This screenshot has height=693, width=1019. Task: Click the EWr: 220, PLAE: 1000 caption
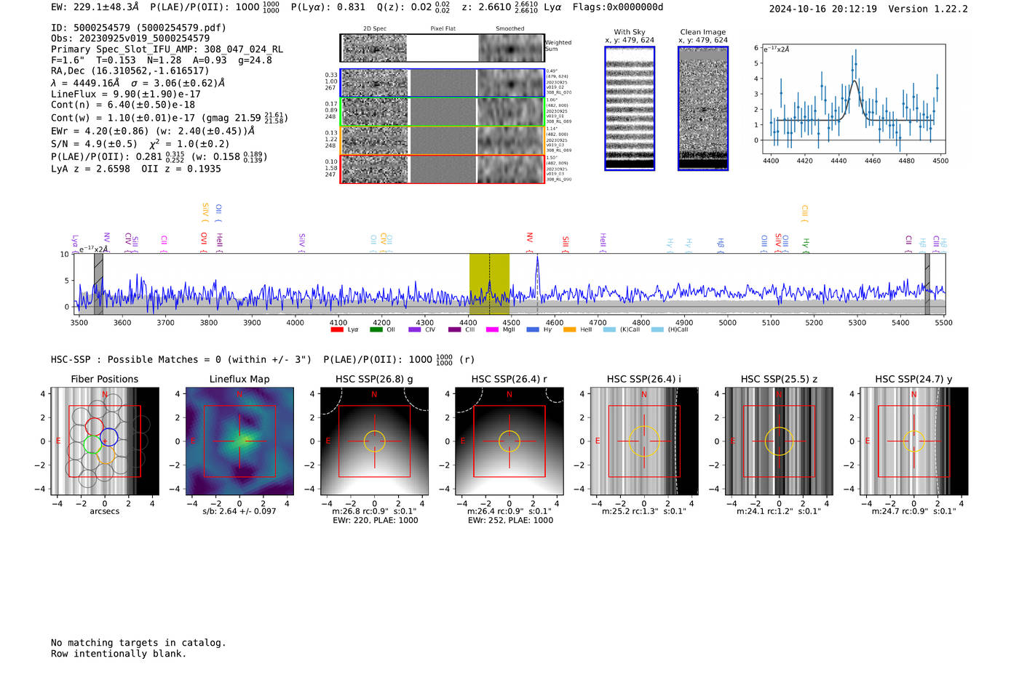point(375,521)
